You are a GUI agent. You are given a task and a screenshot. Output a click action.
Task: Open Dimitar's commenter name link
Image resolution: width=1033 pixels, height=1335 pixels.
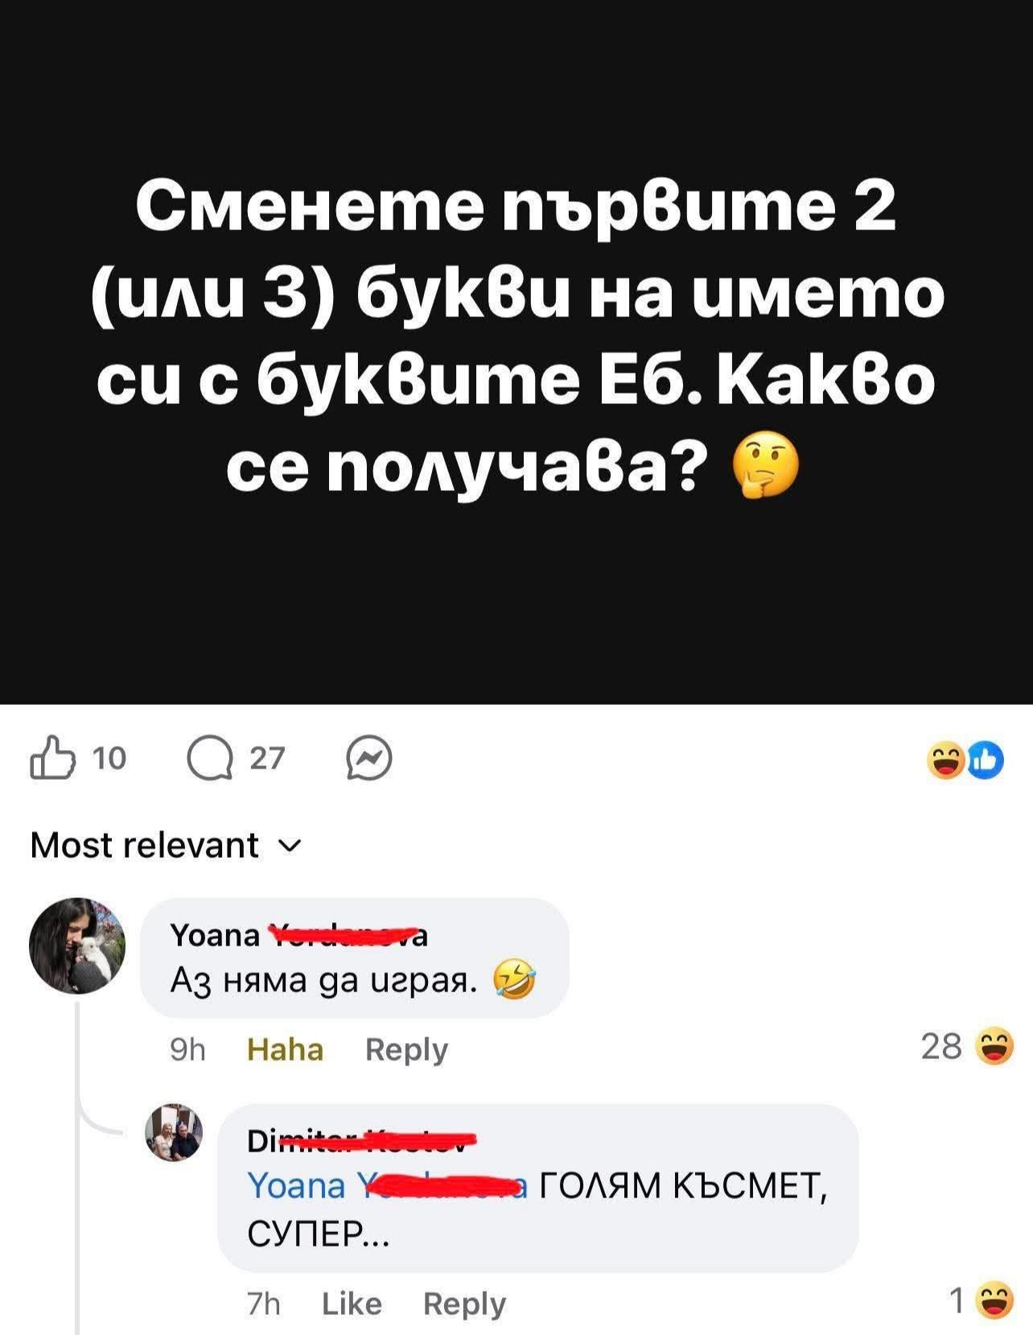[362, 1140]
